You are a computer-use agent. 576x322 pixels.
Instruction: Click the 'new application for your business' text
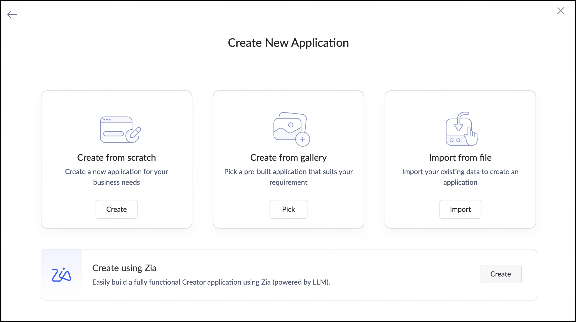pos(116,177)
